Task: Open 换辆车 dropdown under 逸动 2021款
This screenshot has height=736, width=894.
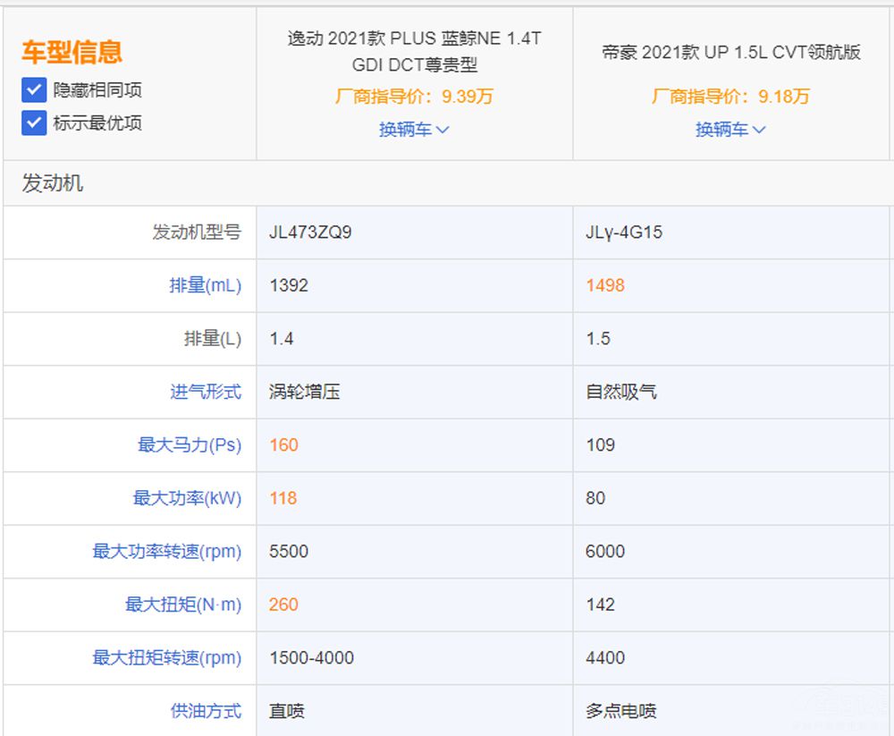Action: click(414, 130)
